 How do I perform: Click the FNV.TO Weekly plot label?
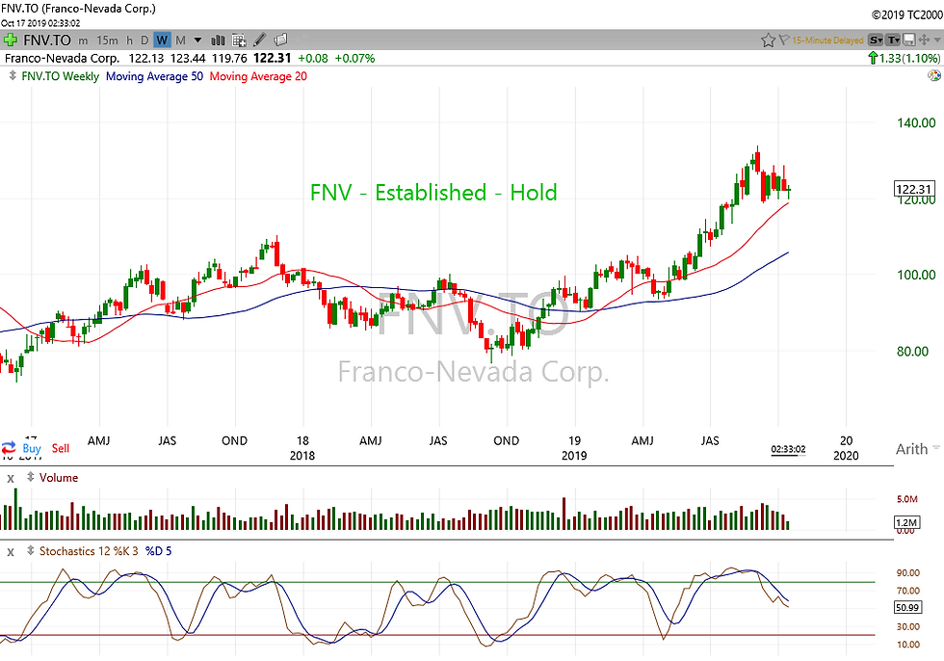click(60, 76)
